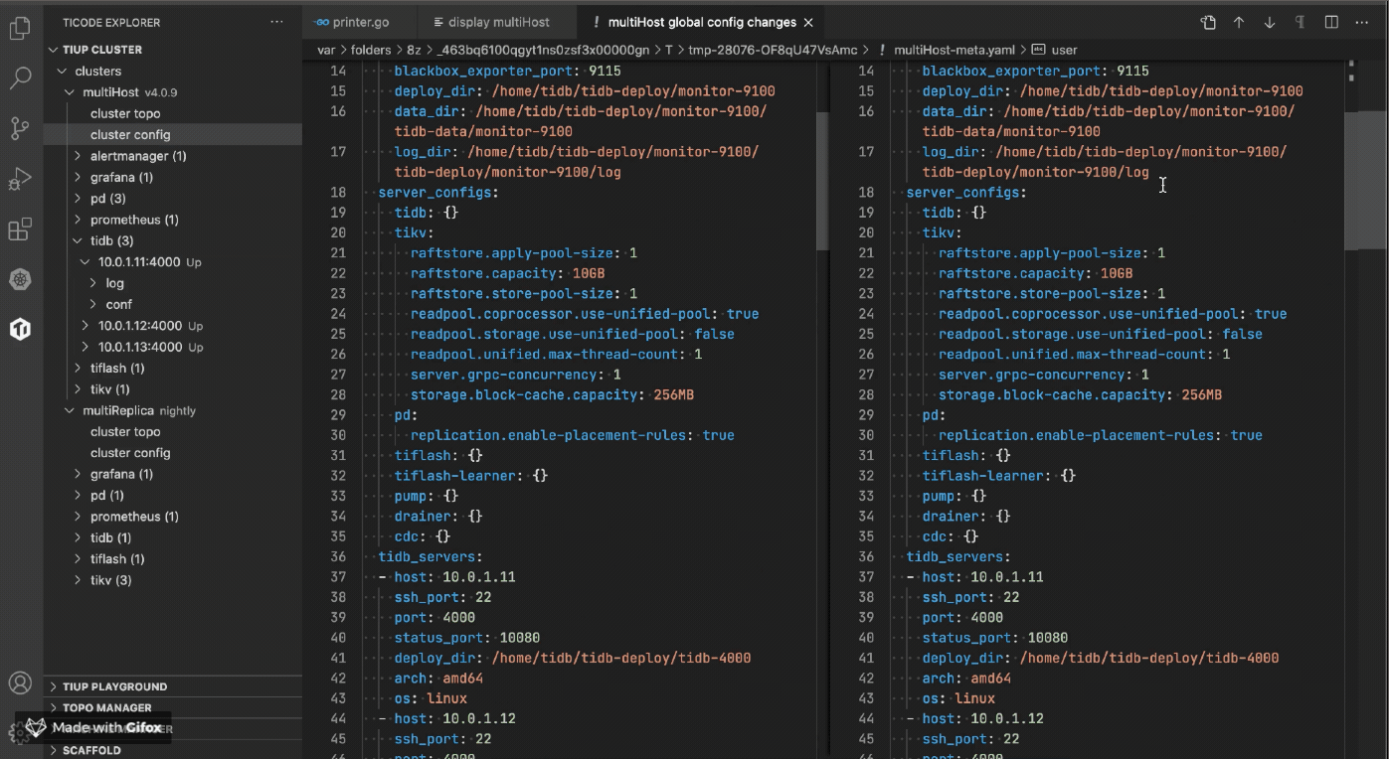
Task: Click the TiCode Explorer more actions ellipsis
Action: pyautogui.click(x=276, y=22)
